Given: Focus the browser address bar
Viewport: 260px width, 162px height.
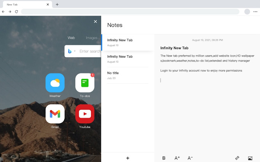Looking at the screenshot, I should click(130, 12).
